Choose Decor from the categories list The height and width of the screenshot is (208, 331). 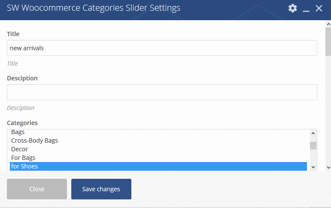click(x=158, y=149)
